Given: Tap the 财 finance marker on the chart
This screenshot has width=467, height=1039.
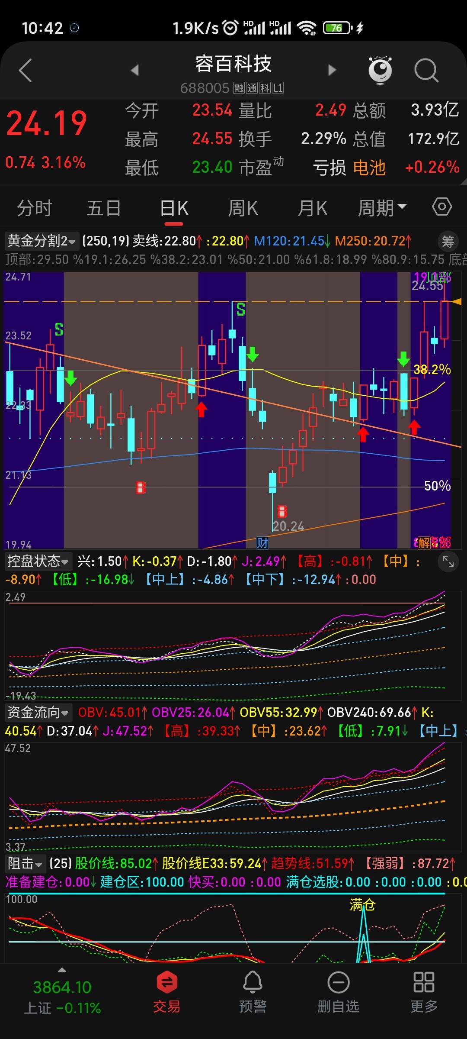Looking at the screenshot, I should [262, 542].
